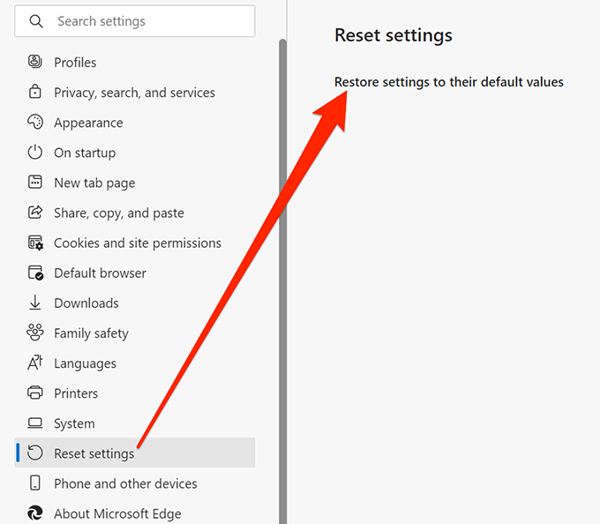Open the Languages settings page
Viewport: 600px width, 524px height.
pos(85,363)
